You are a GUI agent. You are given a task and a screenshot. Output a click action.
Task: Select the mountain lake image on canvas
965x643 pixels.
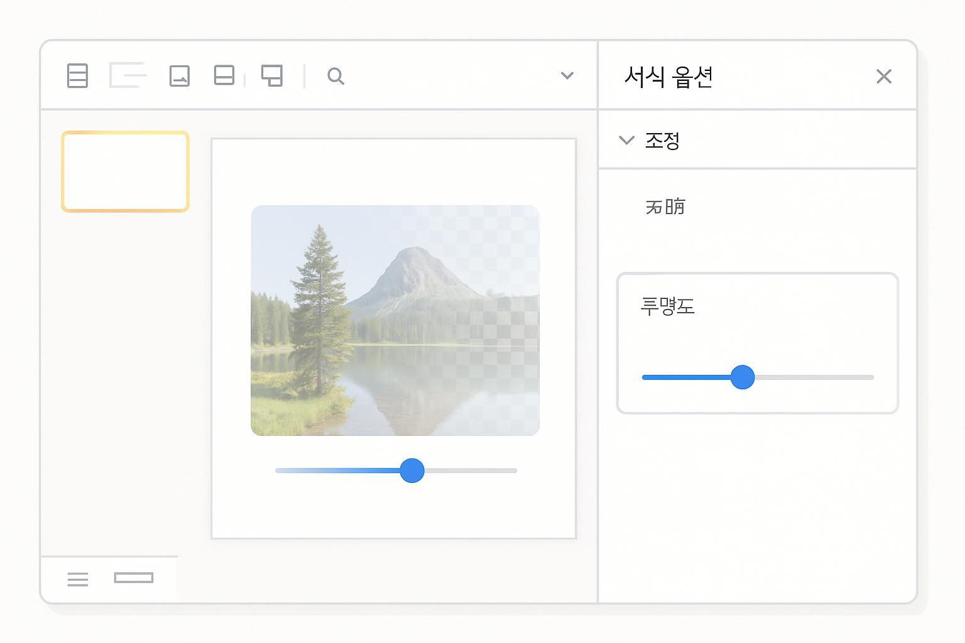[395, 320]
